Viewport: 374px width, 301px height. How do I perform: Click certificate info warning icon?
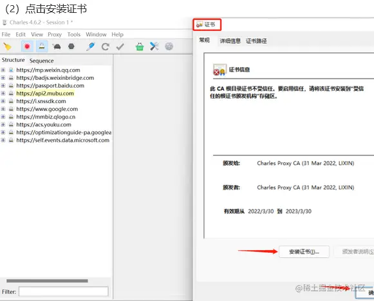[220, 70]
